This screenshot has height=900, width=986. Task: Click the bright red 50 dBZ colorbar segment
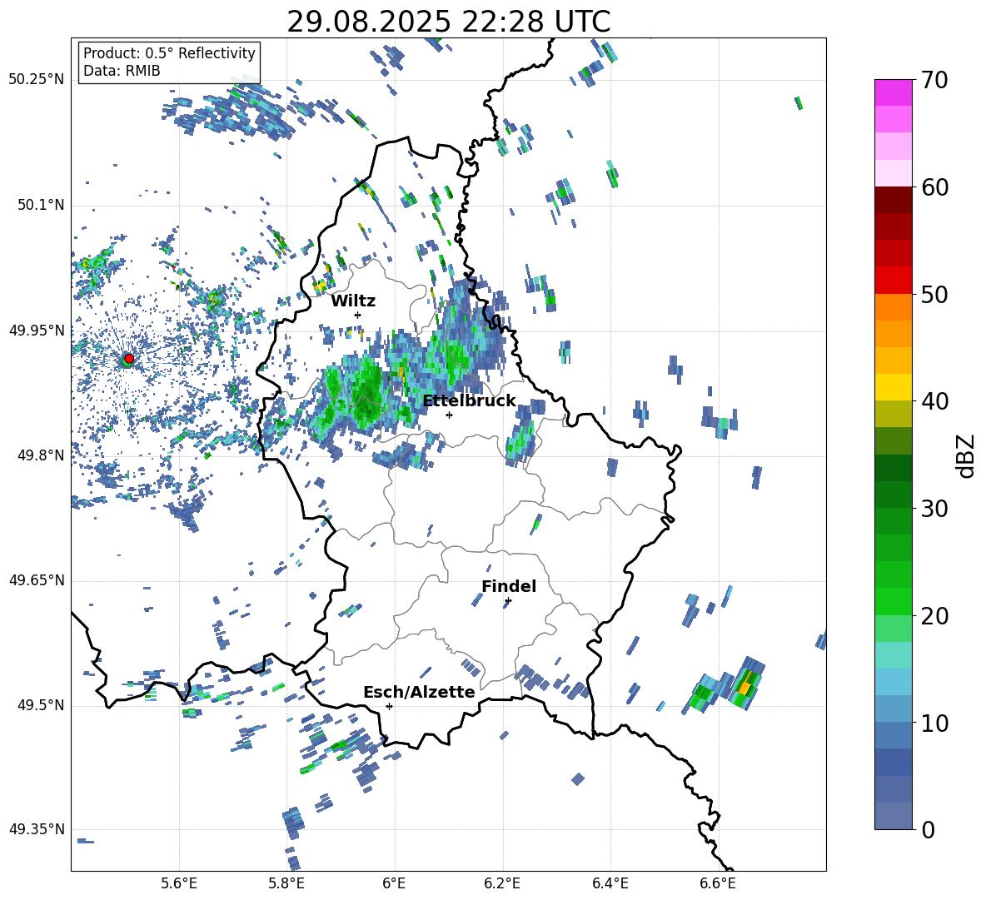[x=894, y=281]
